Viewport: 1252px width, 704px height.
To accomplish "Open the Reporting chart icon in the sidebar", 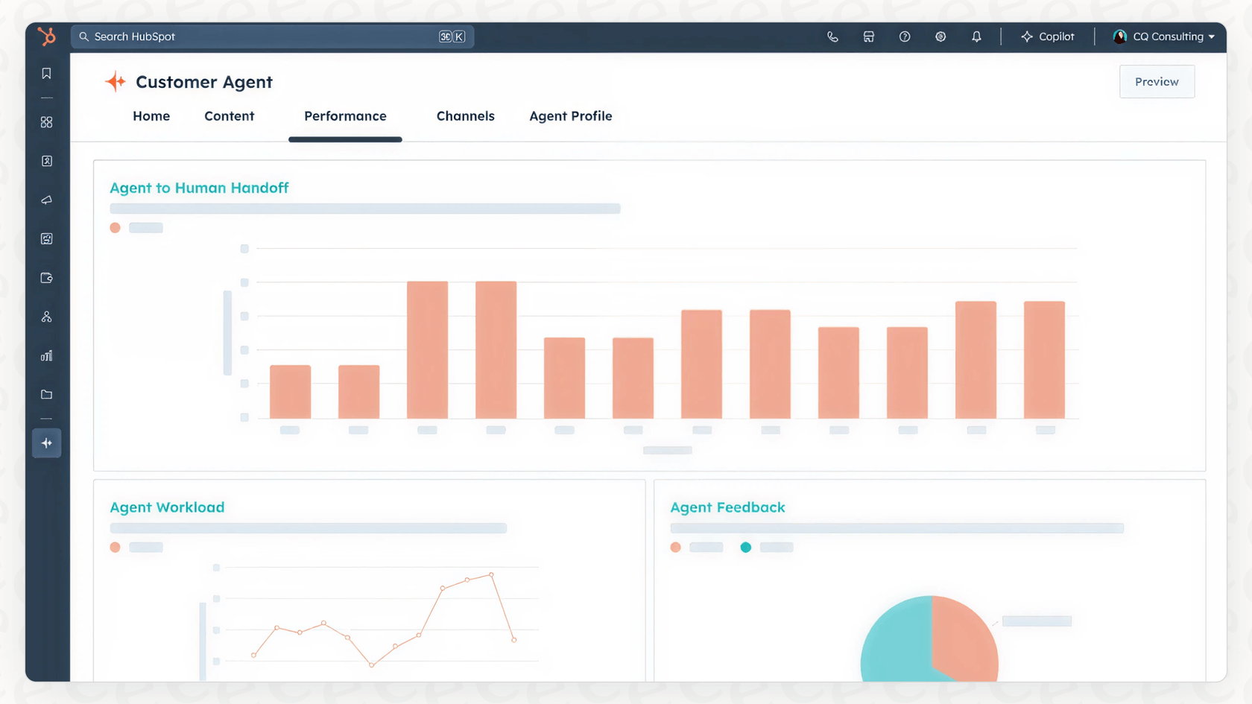I will point(46,355).
